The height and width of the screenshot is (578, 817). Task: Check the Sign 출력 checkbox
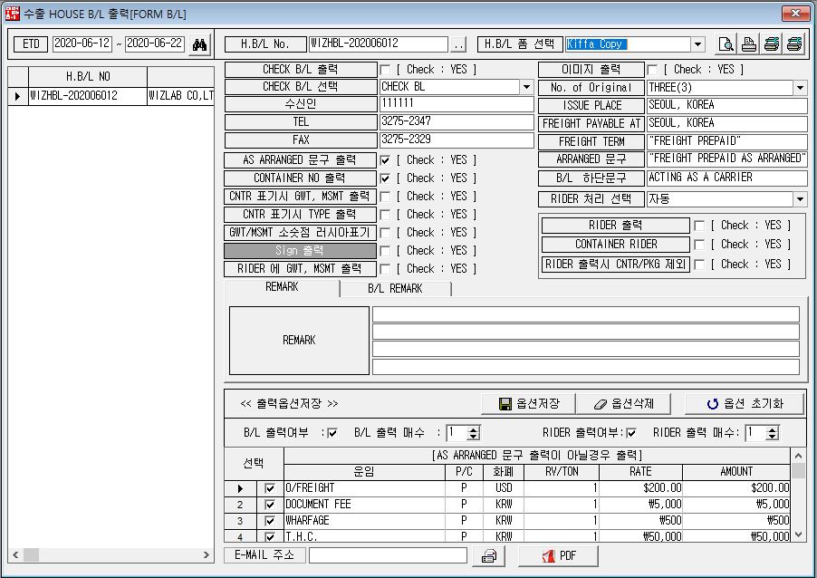385,251
